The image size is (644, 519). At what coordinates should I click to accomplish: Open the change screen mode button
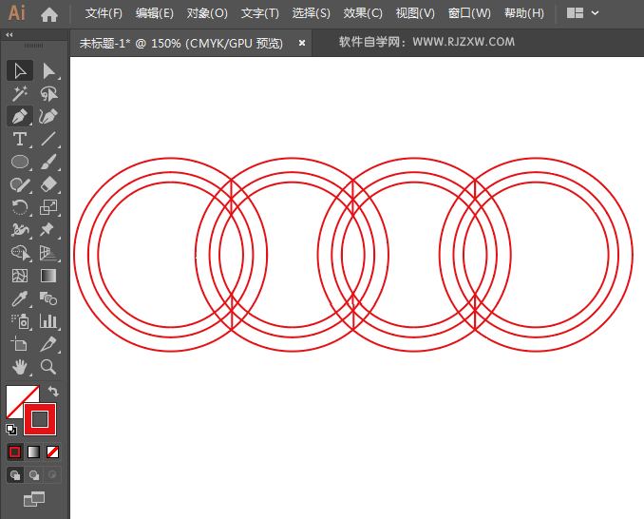pyautogui.click(x=34, y=499)
